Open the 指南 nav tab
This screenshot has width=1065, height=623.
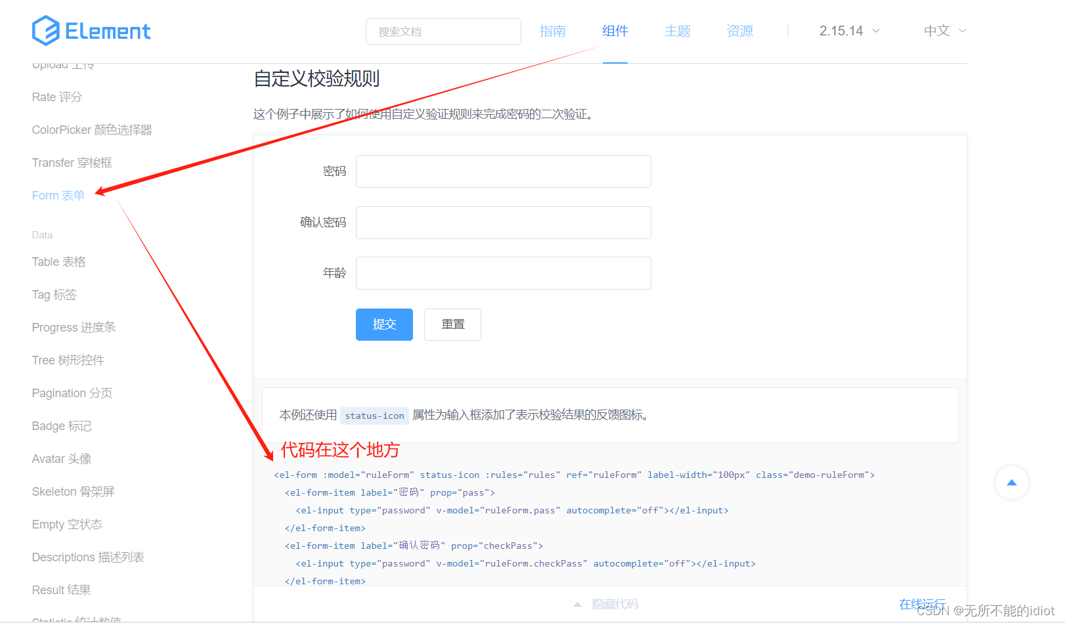click(x=552, y=31)
